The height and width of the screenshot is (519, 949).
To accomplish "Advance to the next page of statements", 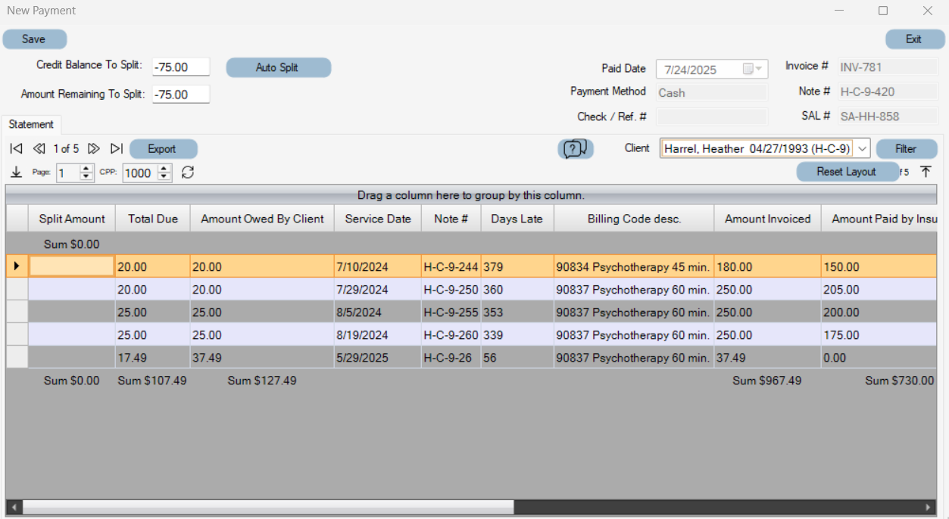I will 93,148.
